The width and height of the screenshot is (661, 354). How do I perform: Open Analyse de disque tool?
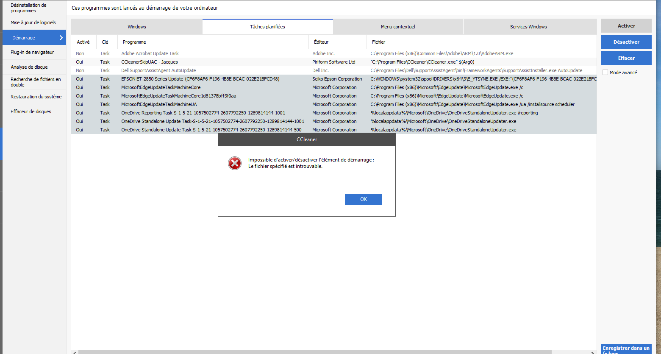[x=34, y=67]
